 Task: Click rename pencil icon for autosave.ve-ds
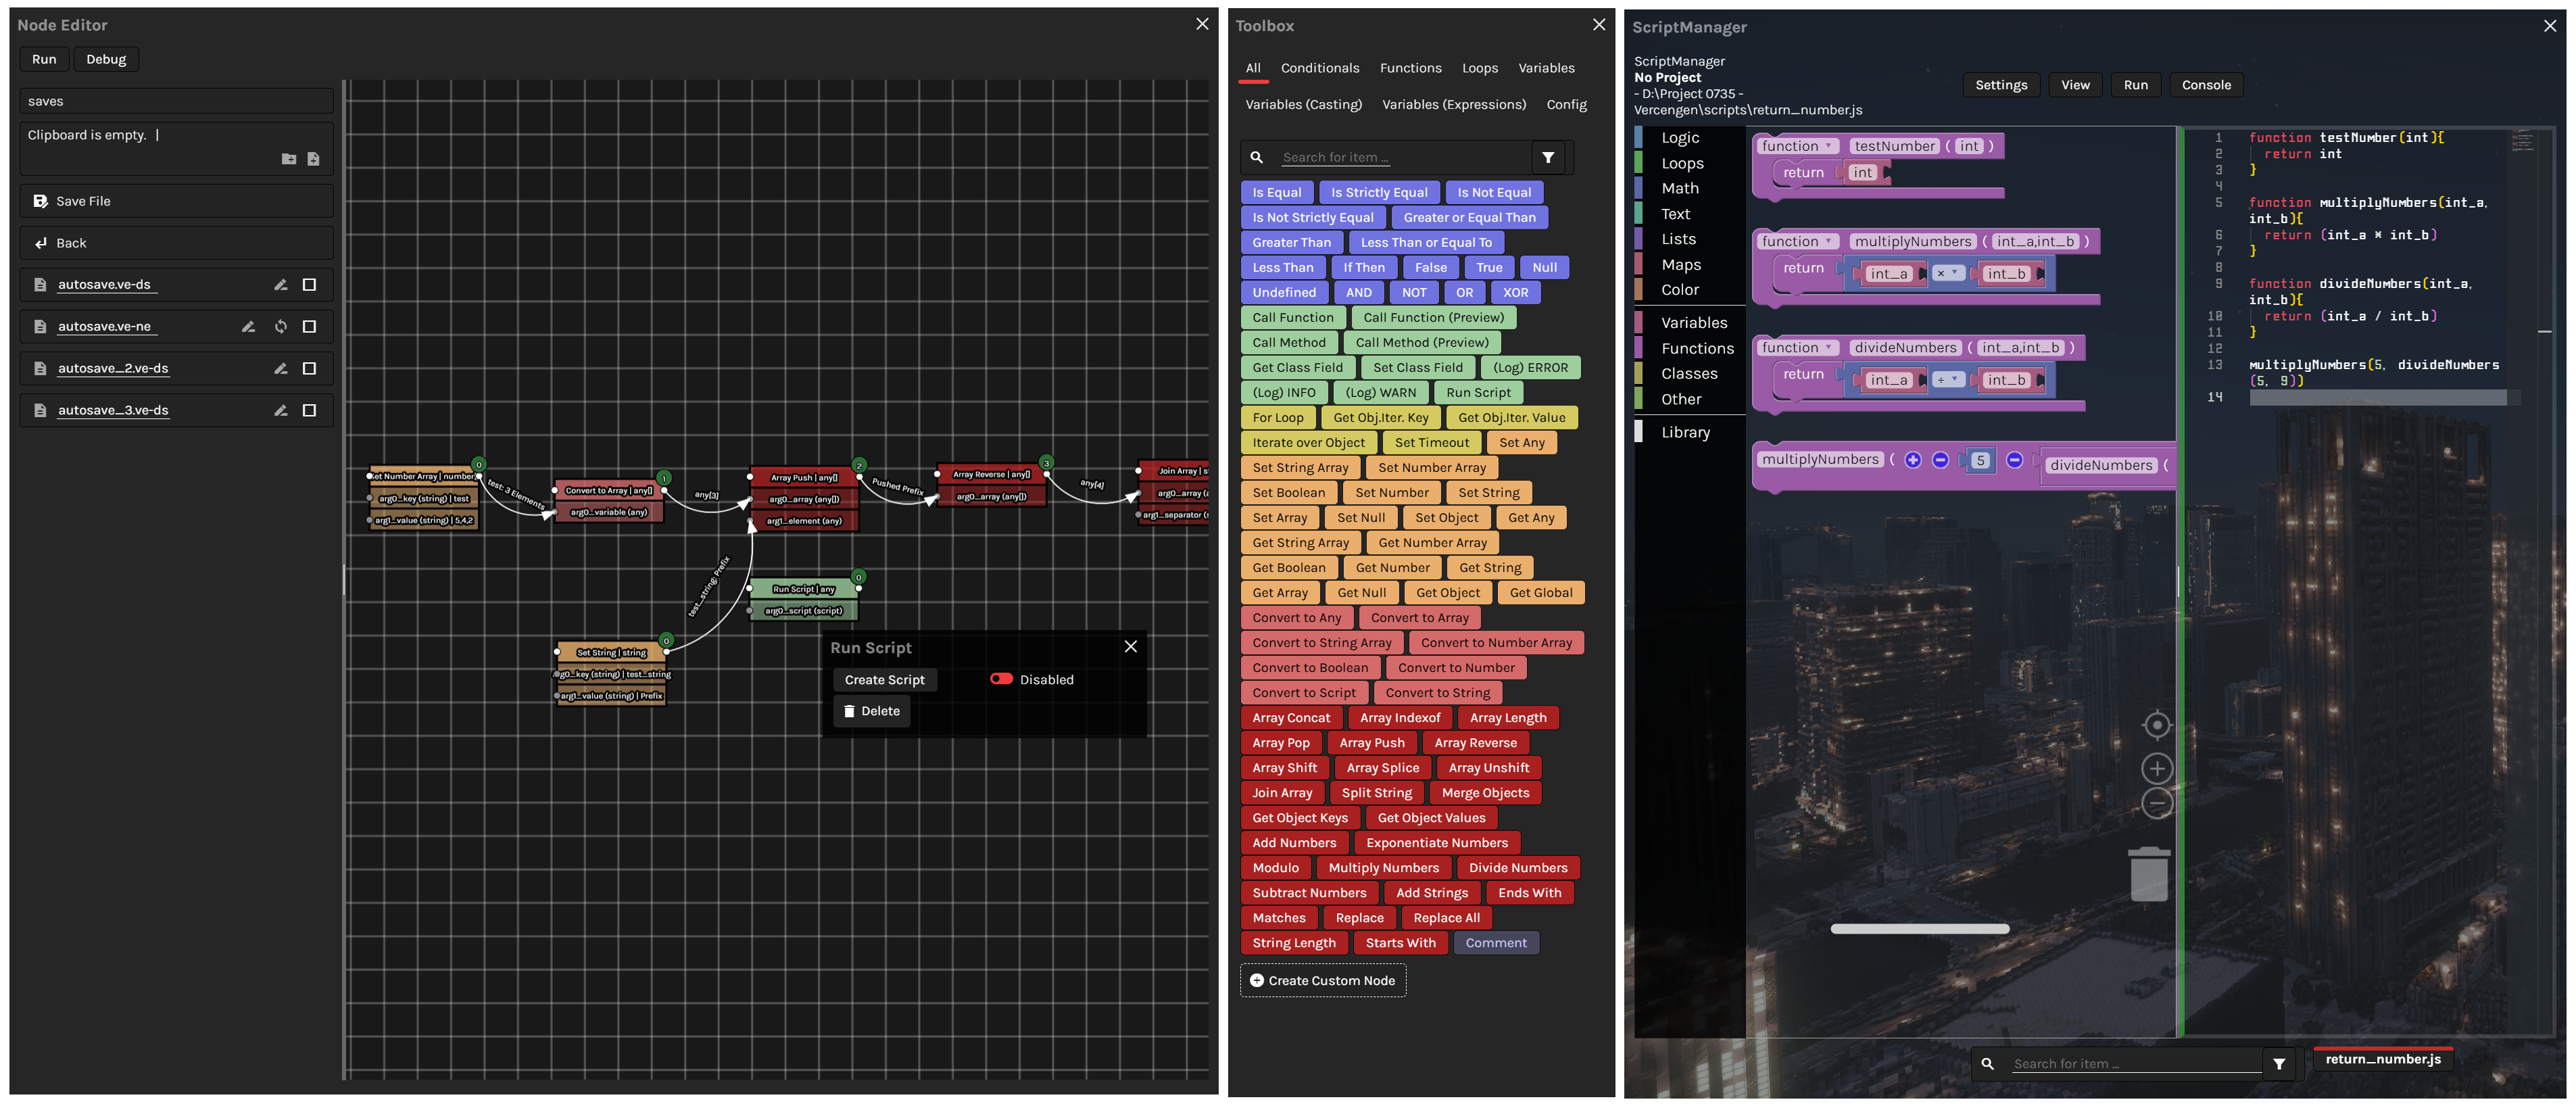[x=281, y=285]
